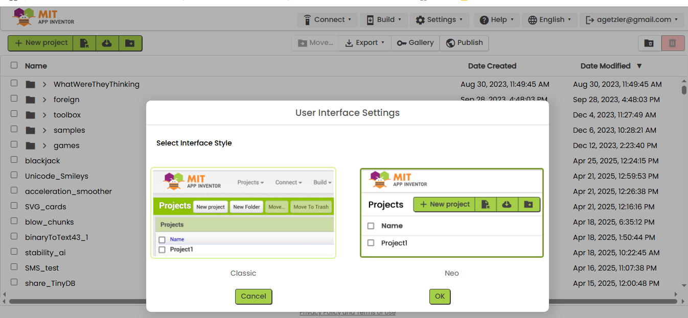Open the acceleration_smoother project
Screen dimensions: 688x318
tap(68, 191)
